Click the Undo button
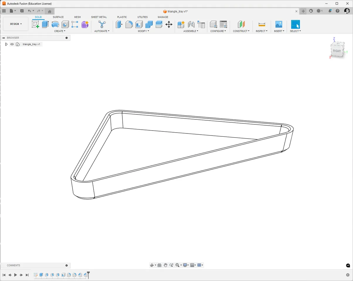353x281 pixels. coord(30,11)
